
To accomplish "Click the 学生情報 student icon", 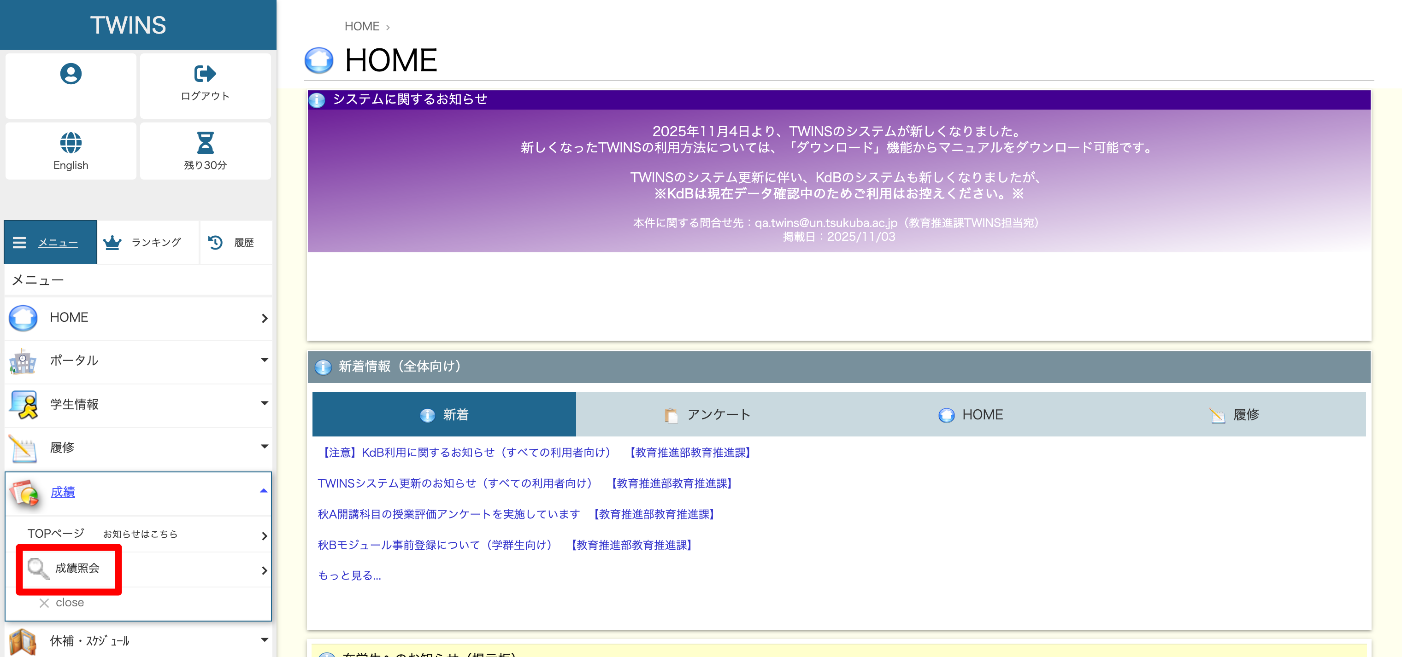I will [x=23, y=404].
